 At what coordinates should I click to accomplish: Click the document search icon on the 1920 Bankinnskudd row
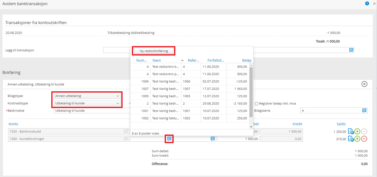point(350,132)
